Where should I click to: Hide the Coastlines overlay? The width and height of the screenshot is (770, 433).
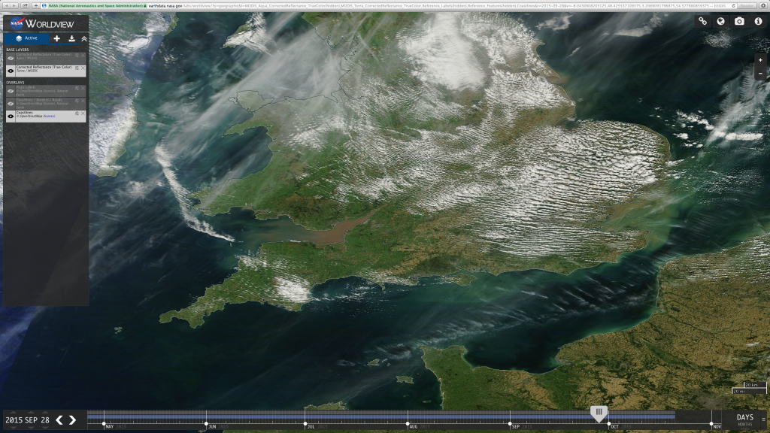click(11, 117)
